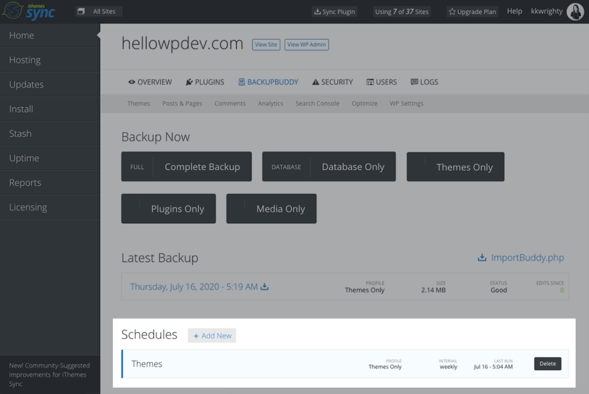Click the BackupBuddy tab icon
The image size is (589, 394).
242,82
